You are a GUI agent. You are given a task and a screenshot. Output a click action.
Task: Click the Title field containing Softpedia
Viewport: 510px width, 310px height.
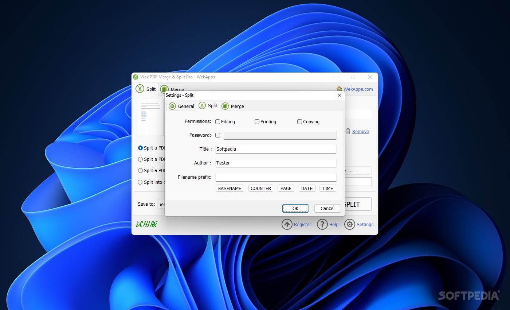pos(276,149)
